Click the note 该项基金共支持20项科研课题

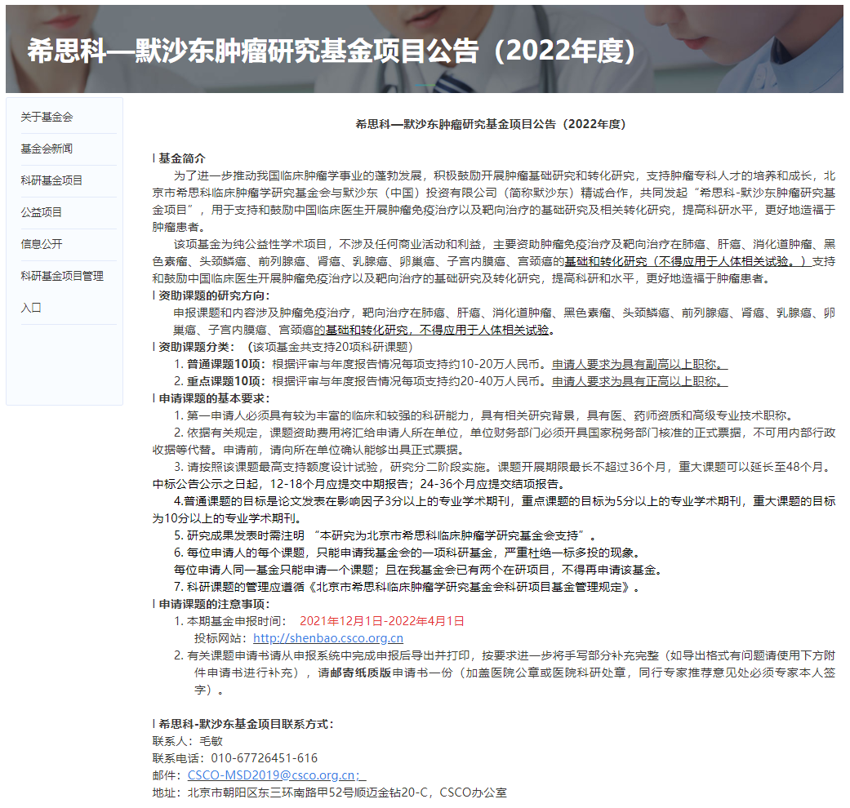[330, 348]
